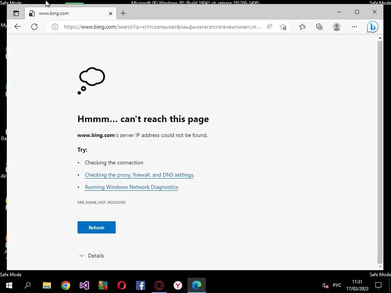
Task: Activate Read aloud icon
Action: [x=269, y=27]
